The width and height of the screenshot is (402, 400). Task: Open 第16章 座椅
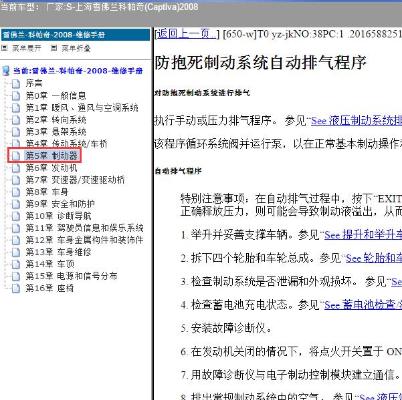click(49, 288)
